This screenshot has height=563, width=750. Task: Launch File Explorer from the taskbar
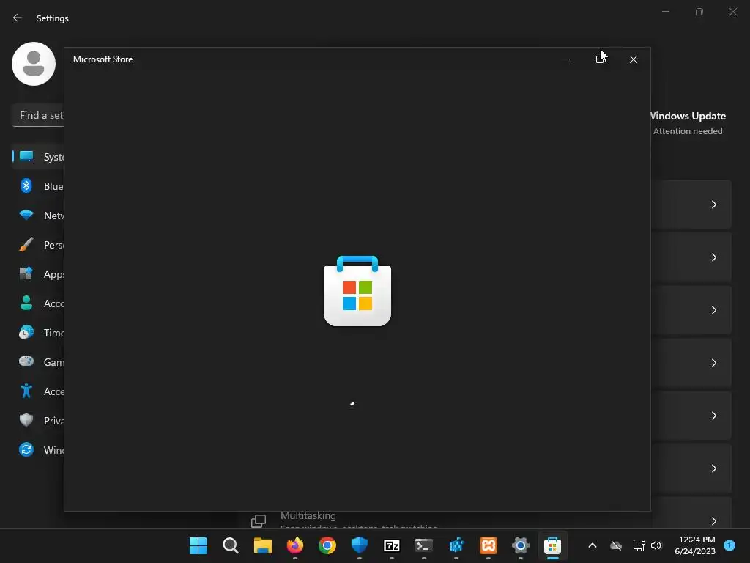(x=263, y=545)
